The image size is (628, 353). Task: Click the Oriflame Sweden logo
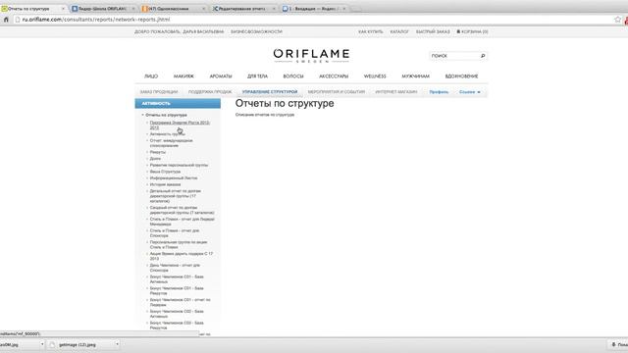(311, 56)
